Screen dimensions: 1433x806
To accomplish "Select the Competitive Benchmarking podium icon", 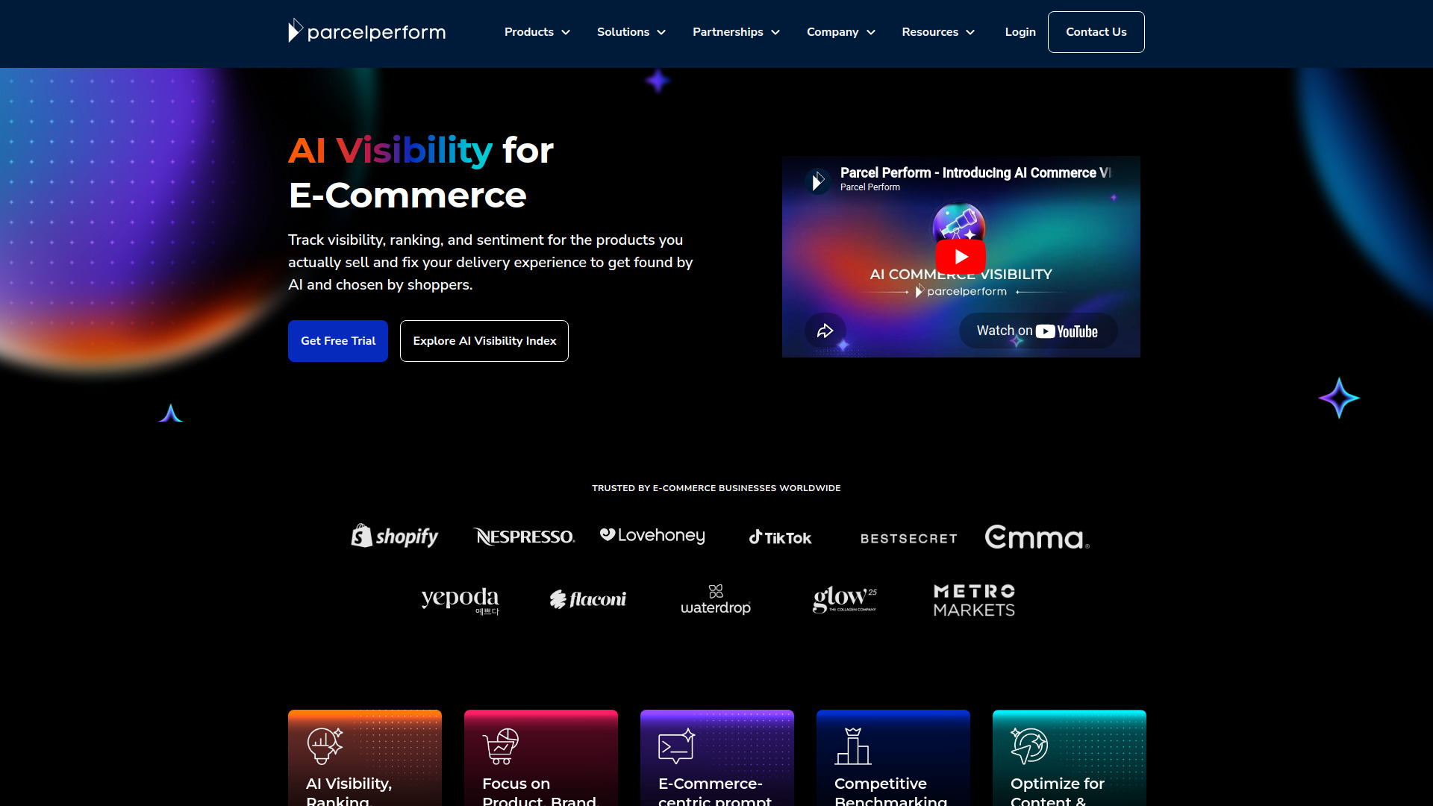I will 853,745.
